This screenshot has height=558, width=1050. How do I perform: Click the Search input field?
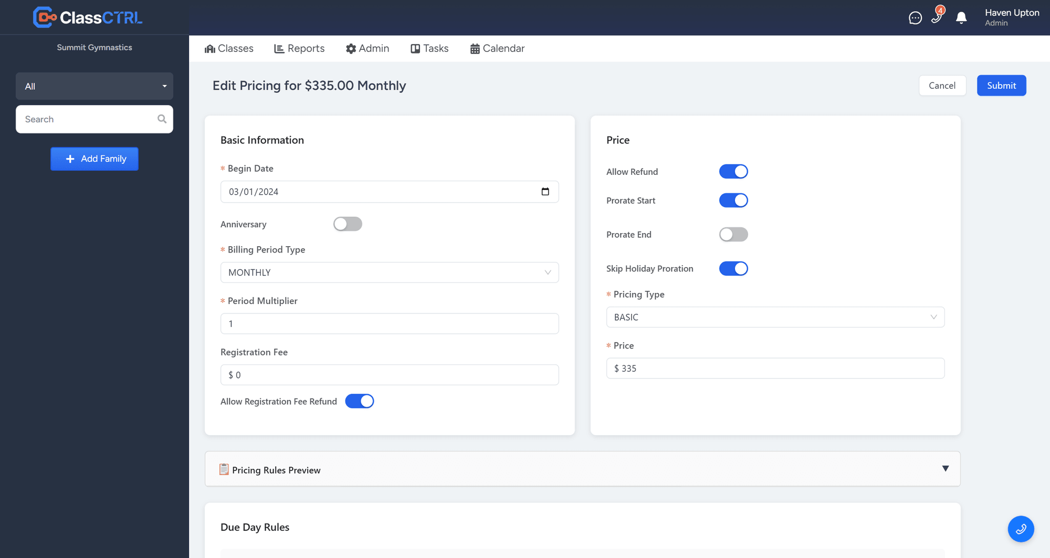[x=94, y=119]
